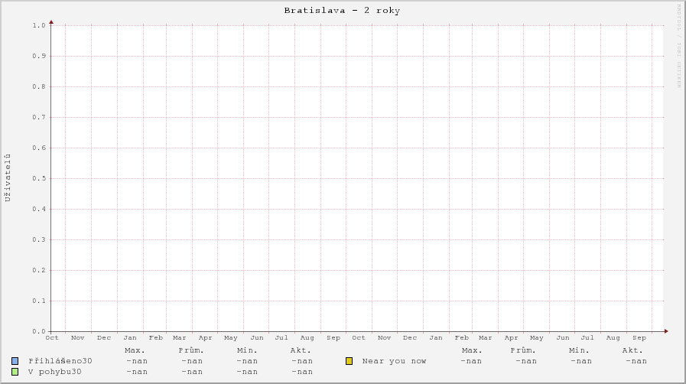Click the 0.7 y-axis value
Viewport: 686px width, 384px height.
39,117
